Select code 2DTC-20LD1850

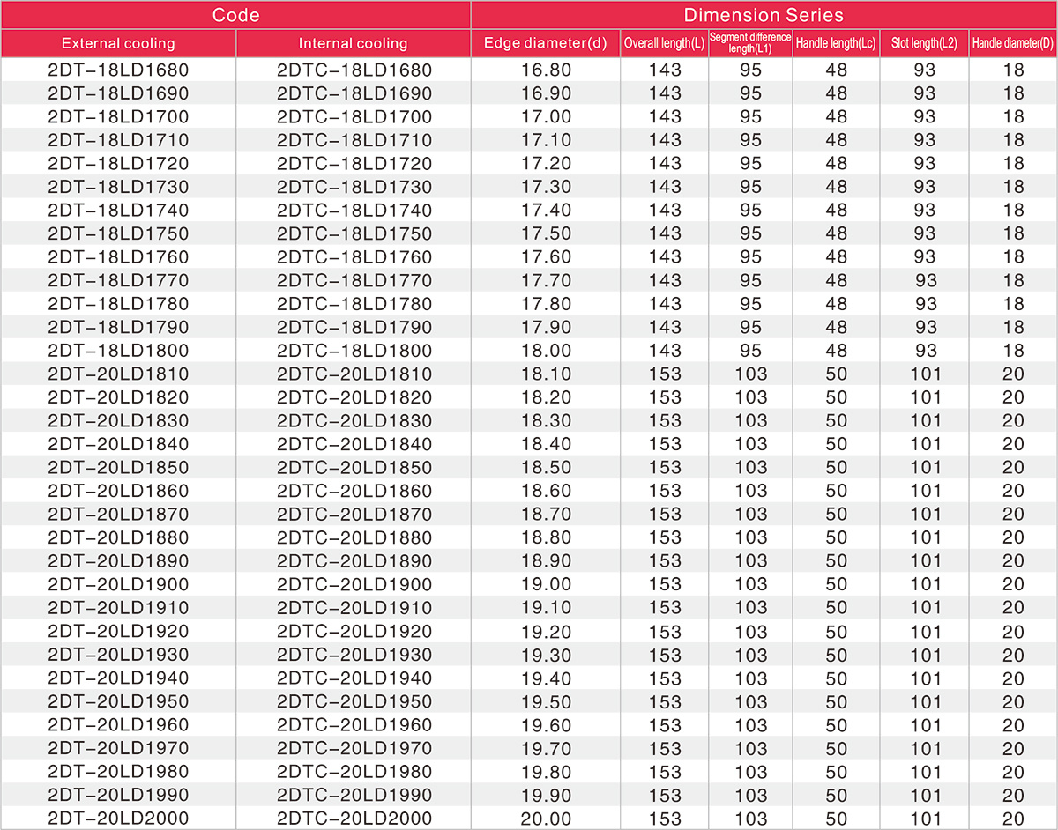(x=354, y=467)
